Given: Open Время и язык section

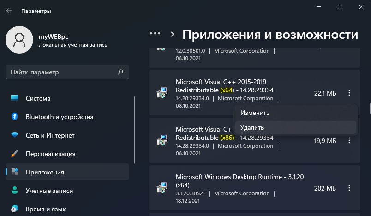Looking at the screenshot, I should [x=67, y=209].
